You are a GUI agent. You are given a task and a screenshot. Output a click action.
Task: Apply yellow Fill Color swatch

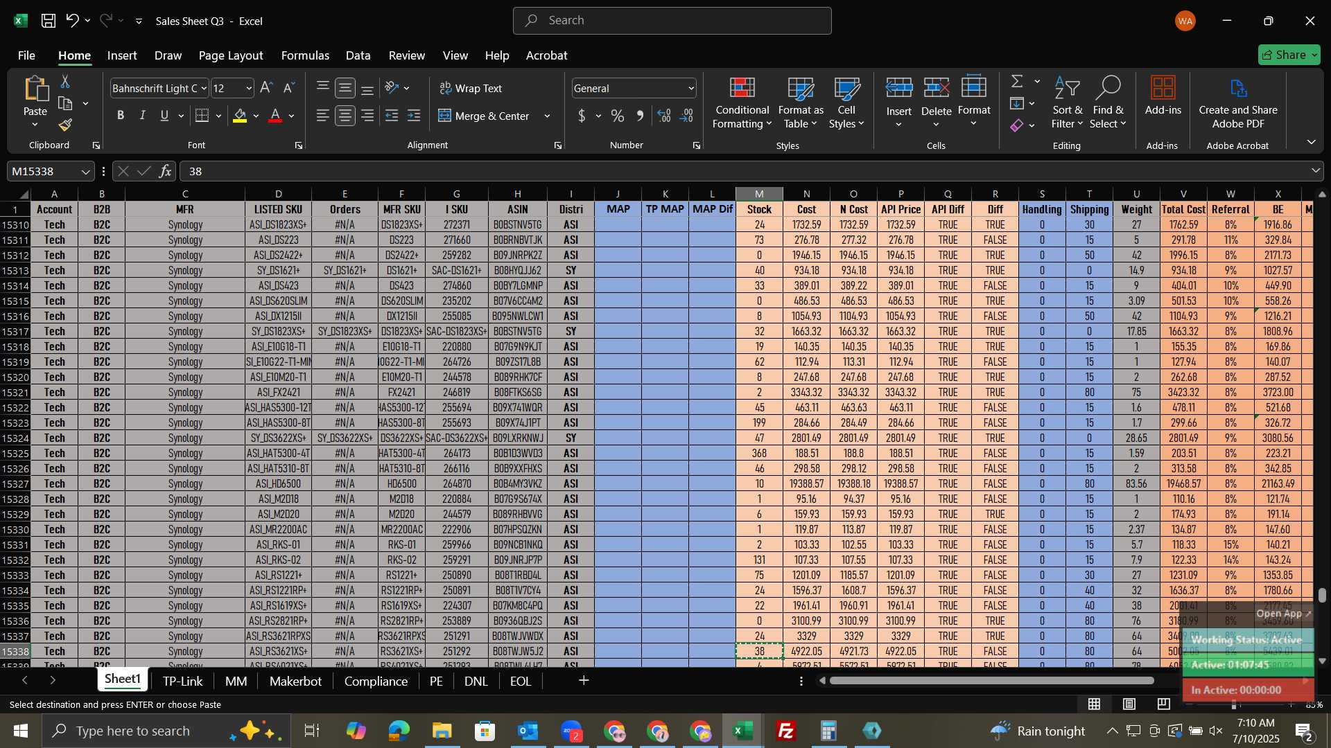click(x=240, y=116)
